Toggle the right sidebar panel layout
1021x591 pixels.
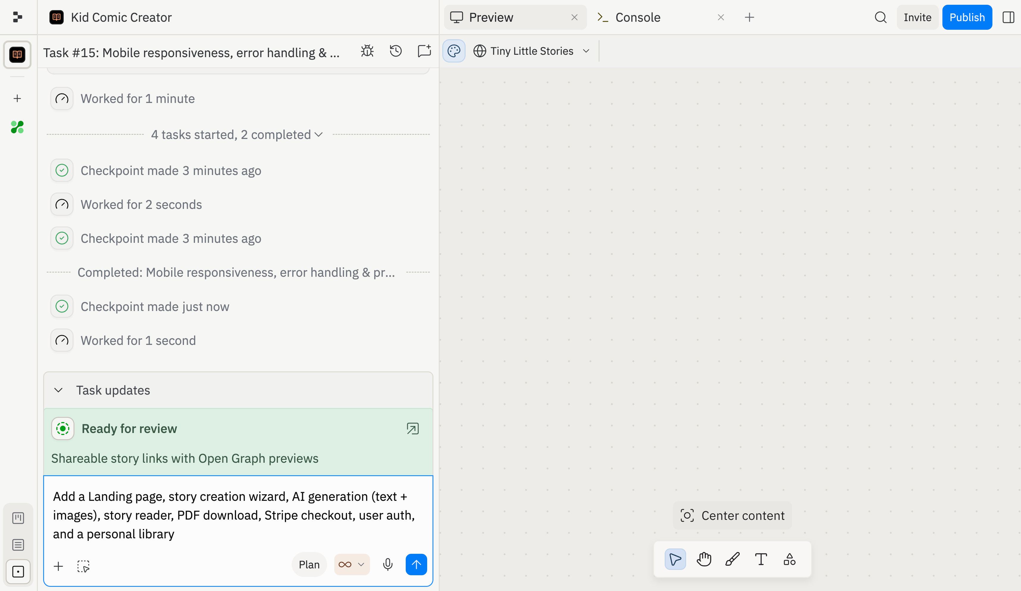click(x=1008, y=18)
